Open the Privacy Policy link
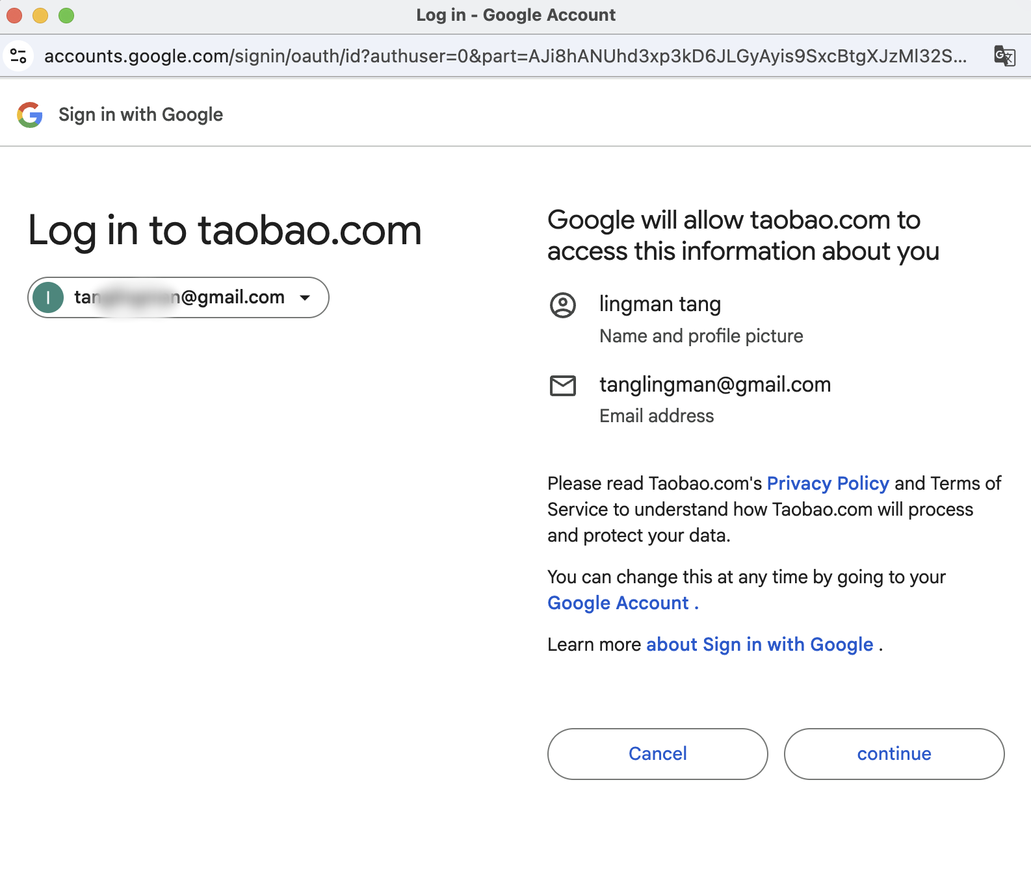 pyautogui.click(x=828, y=483)
